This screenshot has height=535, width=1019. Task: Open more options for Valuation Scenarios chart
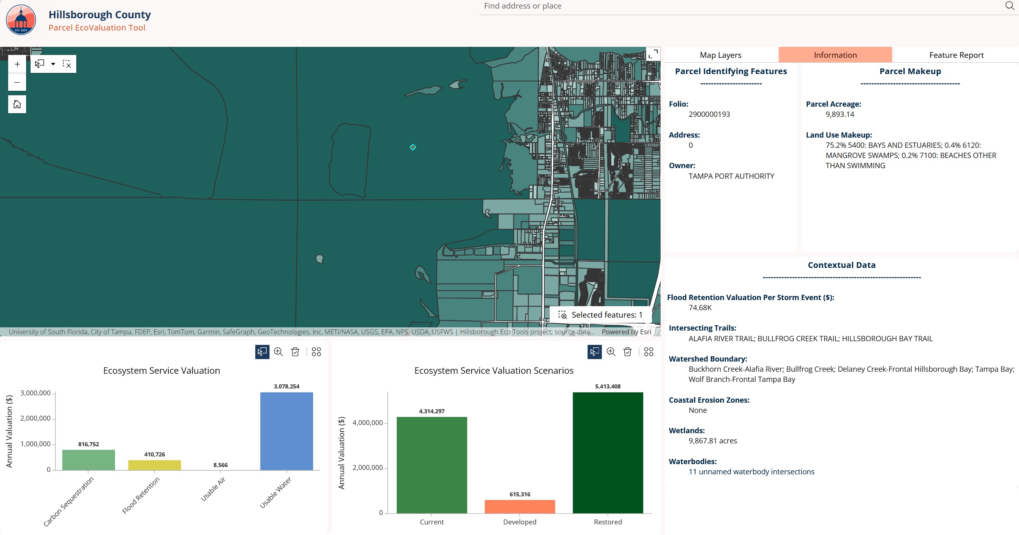pyautogui.click(x=649, y=352)
